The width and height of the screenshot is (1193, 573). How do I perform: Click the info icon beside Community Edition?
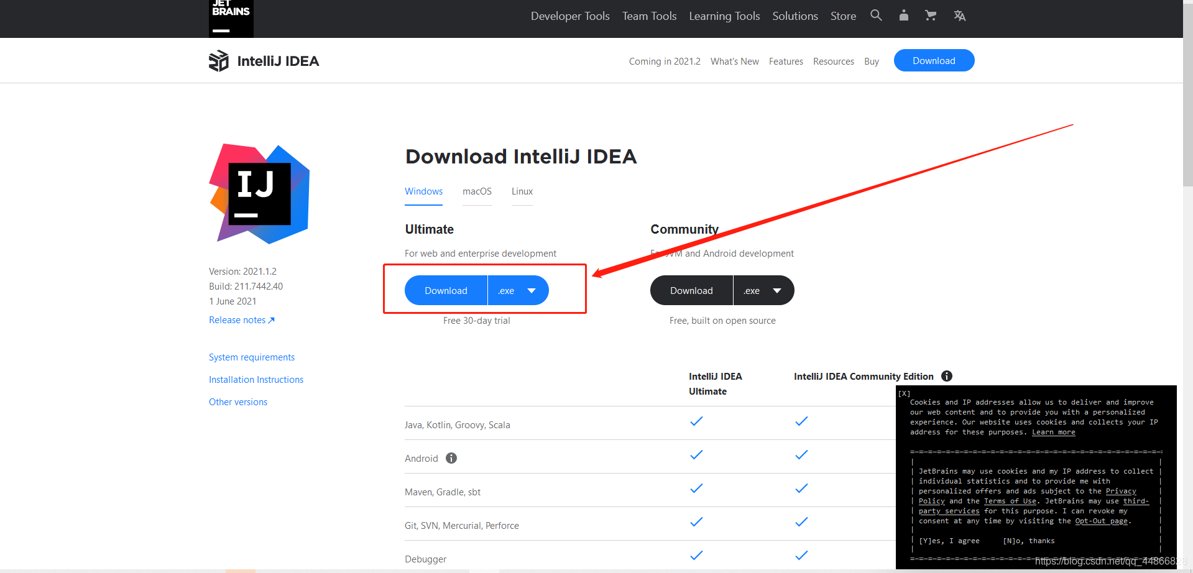click(947, 376)
